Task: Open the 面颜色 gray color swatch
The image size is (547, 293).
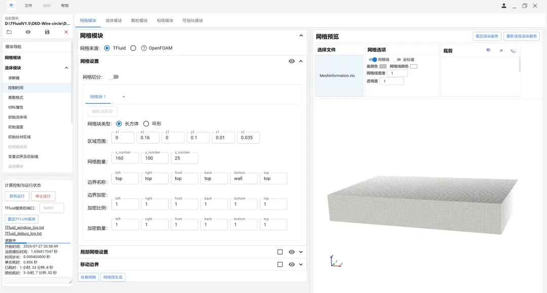Action: pyautogui.click(x=383, y=66)
